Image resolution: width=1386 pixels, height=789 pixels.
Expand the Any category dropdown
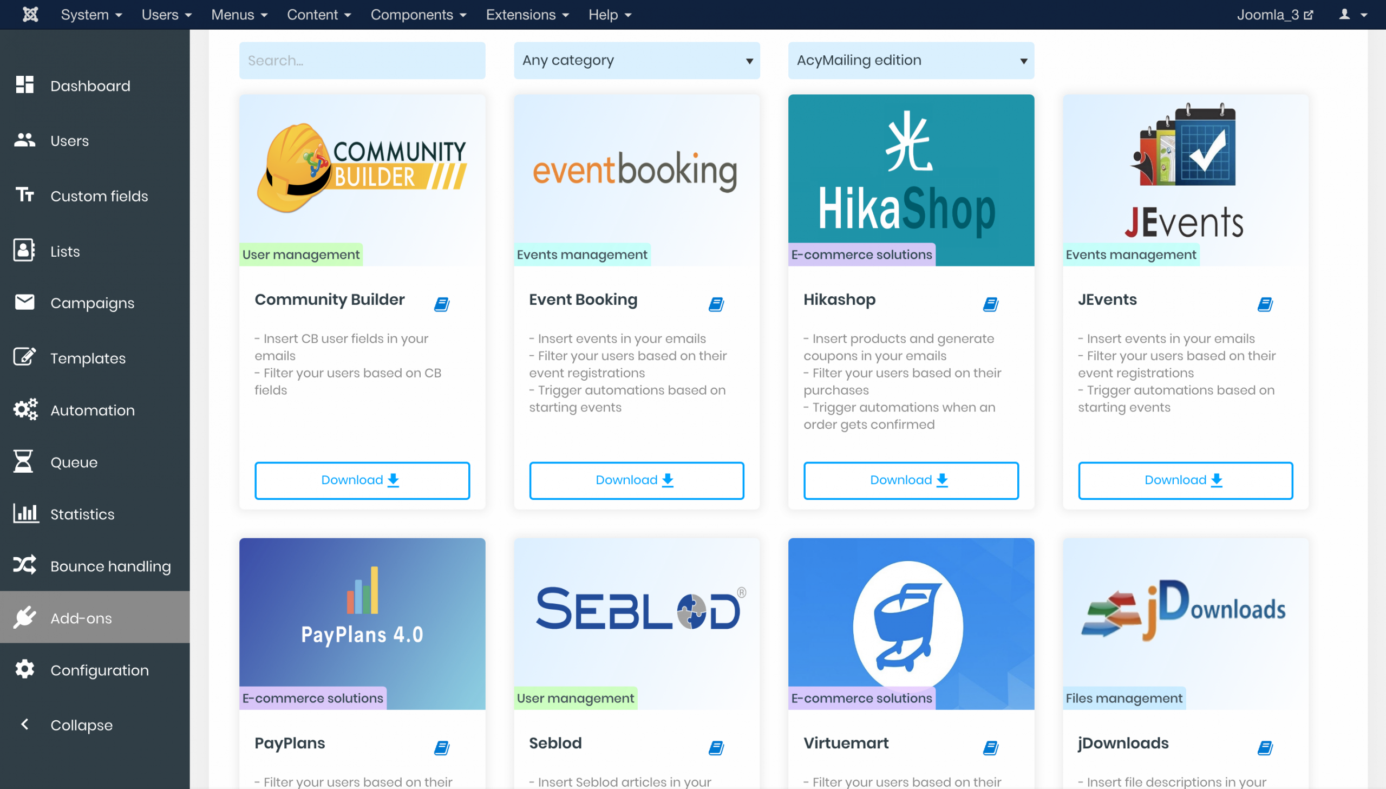point(636,60)
